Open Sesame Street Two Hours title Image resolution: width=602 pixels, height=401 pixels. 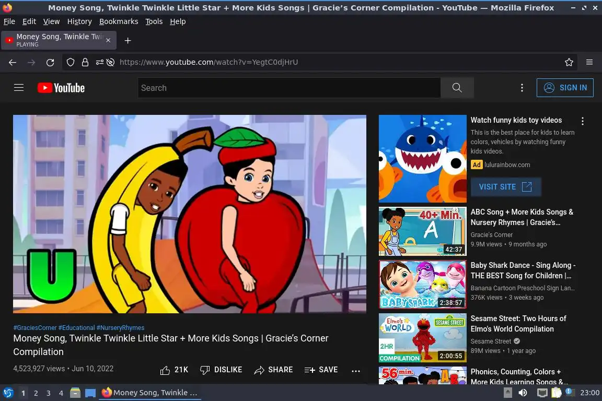[x=518, y=324]
